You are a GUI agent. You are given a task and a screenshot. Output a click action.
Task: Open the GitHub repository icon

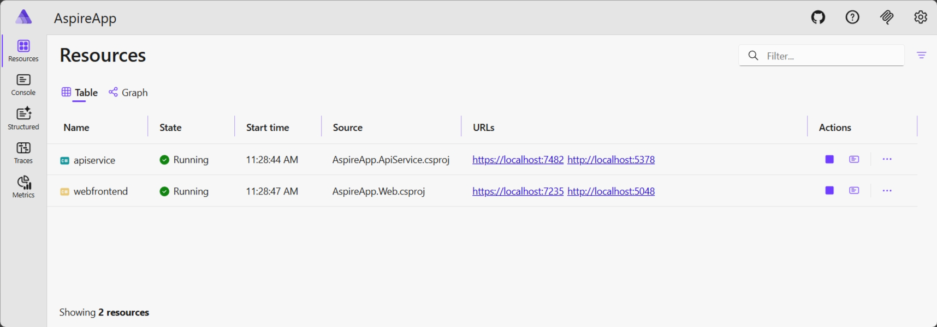click(x=818, y=17)
